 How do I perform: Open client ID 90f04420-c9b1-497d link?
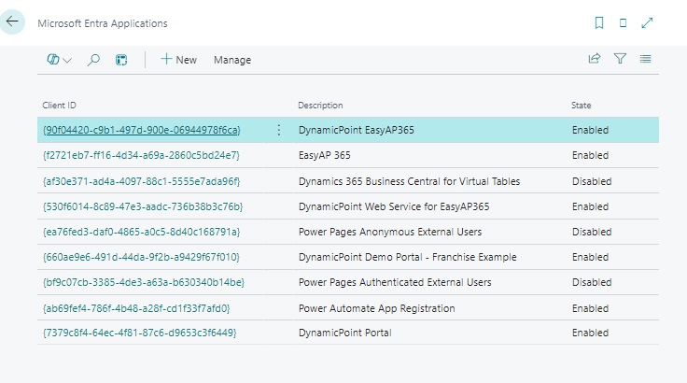click(142, 130)
